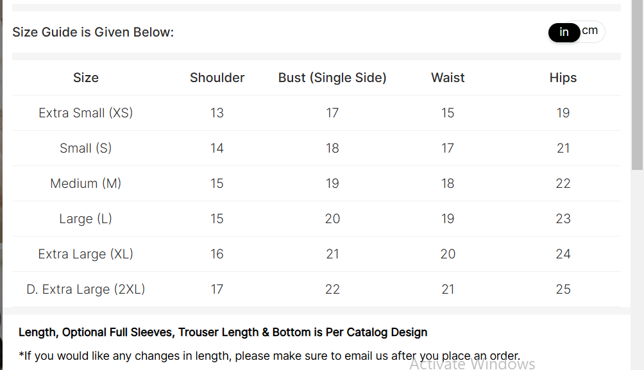Click the Bust (Single Side) column header

[x=332, y=78]
